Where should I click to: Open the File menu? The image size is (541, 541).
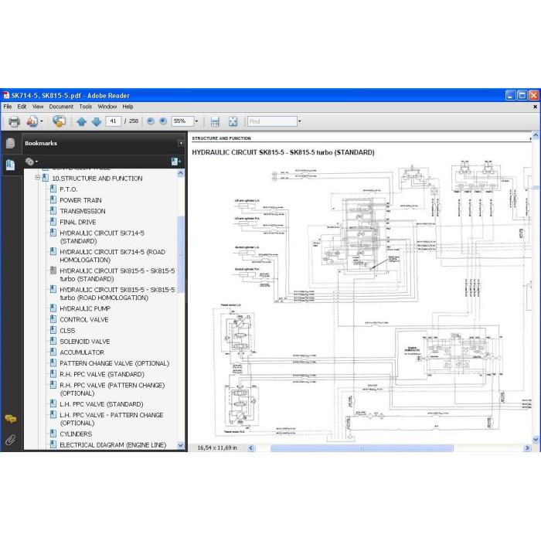pos(8,107)
